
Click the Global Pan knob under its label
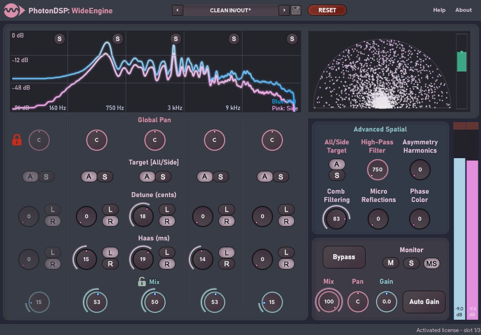(x=155, y=140)
